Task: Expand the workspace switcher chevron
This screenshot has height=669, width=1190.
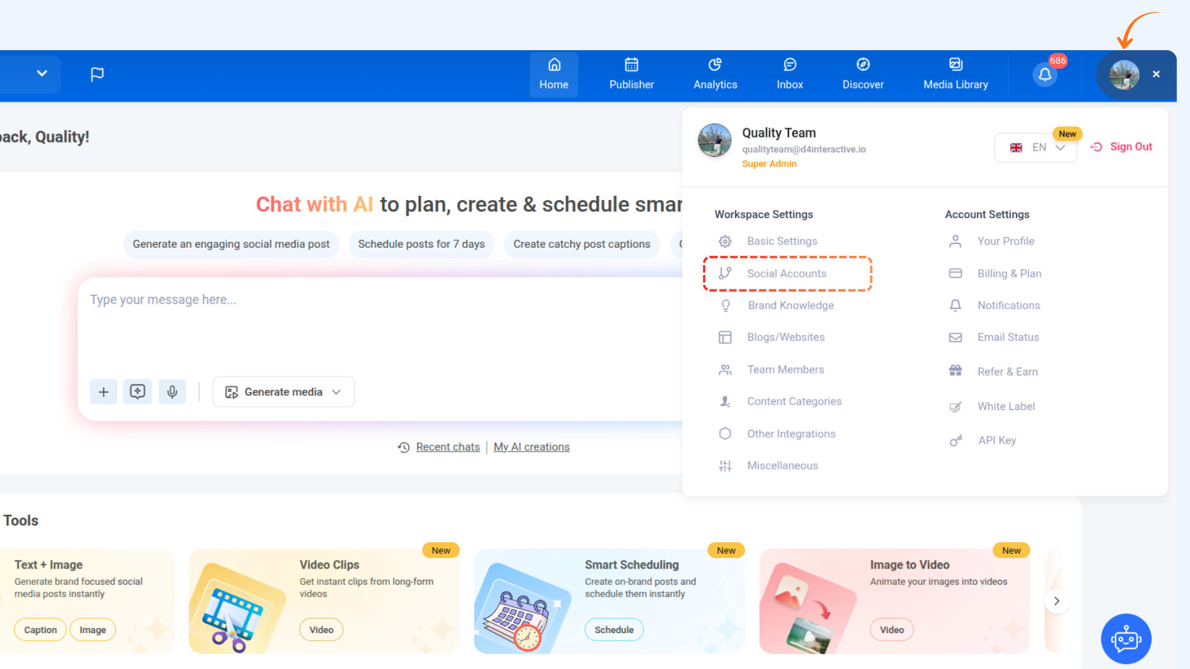Action: pyautogui.click(x=42, y=73)
